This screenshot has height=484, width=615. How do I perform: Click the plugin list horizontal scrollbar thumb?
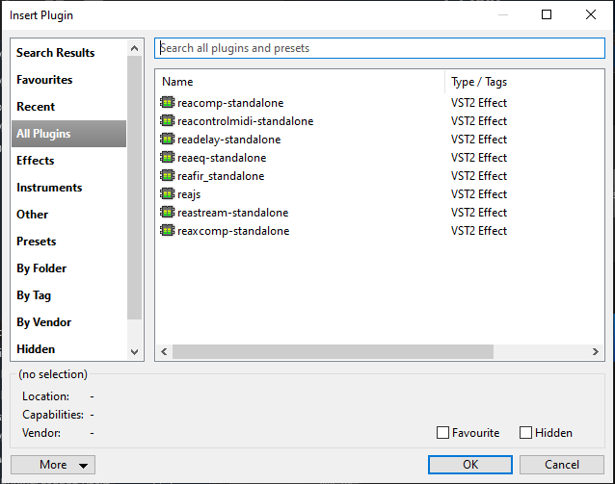[333, 351]
